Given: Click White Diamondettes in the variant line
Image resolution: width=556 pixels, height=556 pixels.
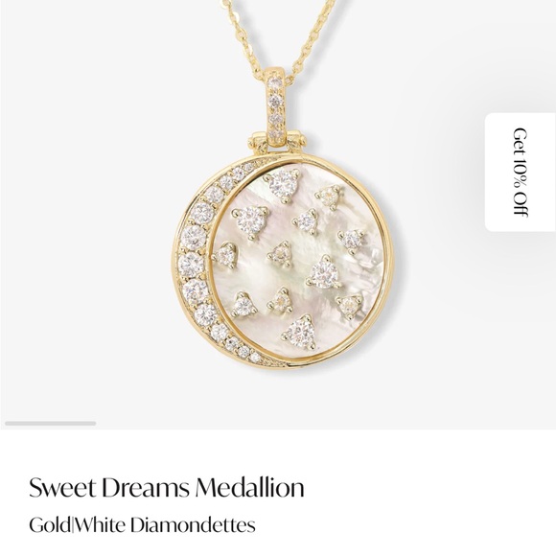Looking at the screenshot, I should 165,524.
